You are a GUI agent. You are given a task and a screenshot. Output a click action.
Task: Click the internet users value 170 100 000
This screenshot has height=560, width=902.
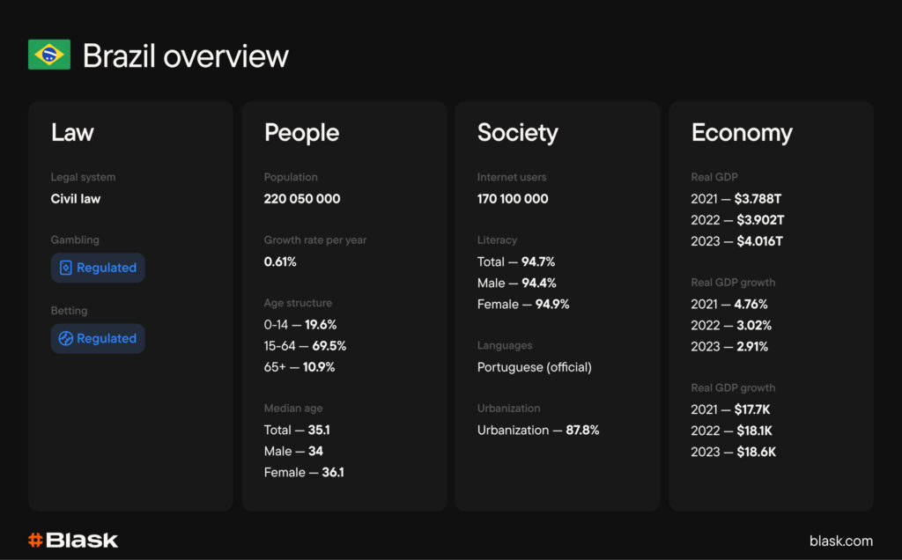tap(513, 199)
